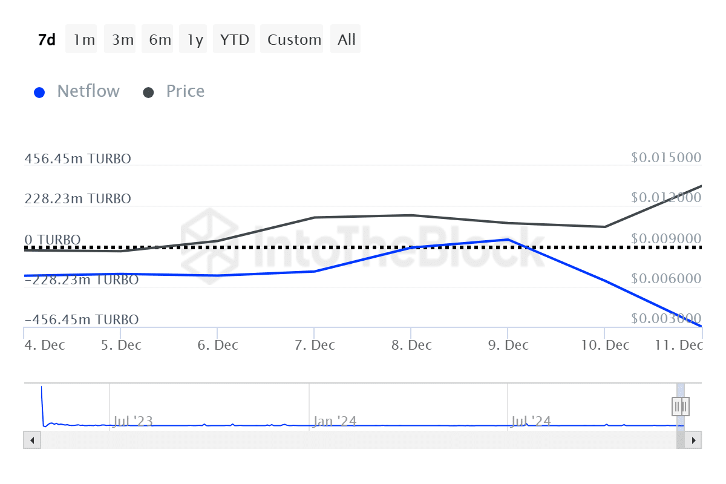Click the scrollbar right arrow icon
726x484 pixels.
695,440
